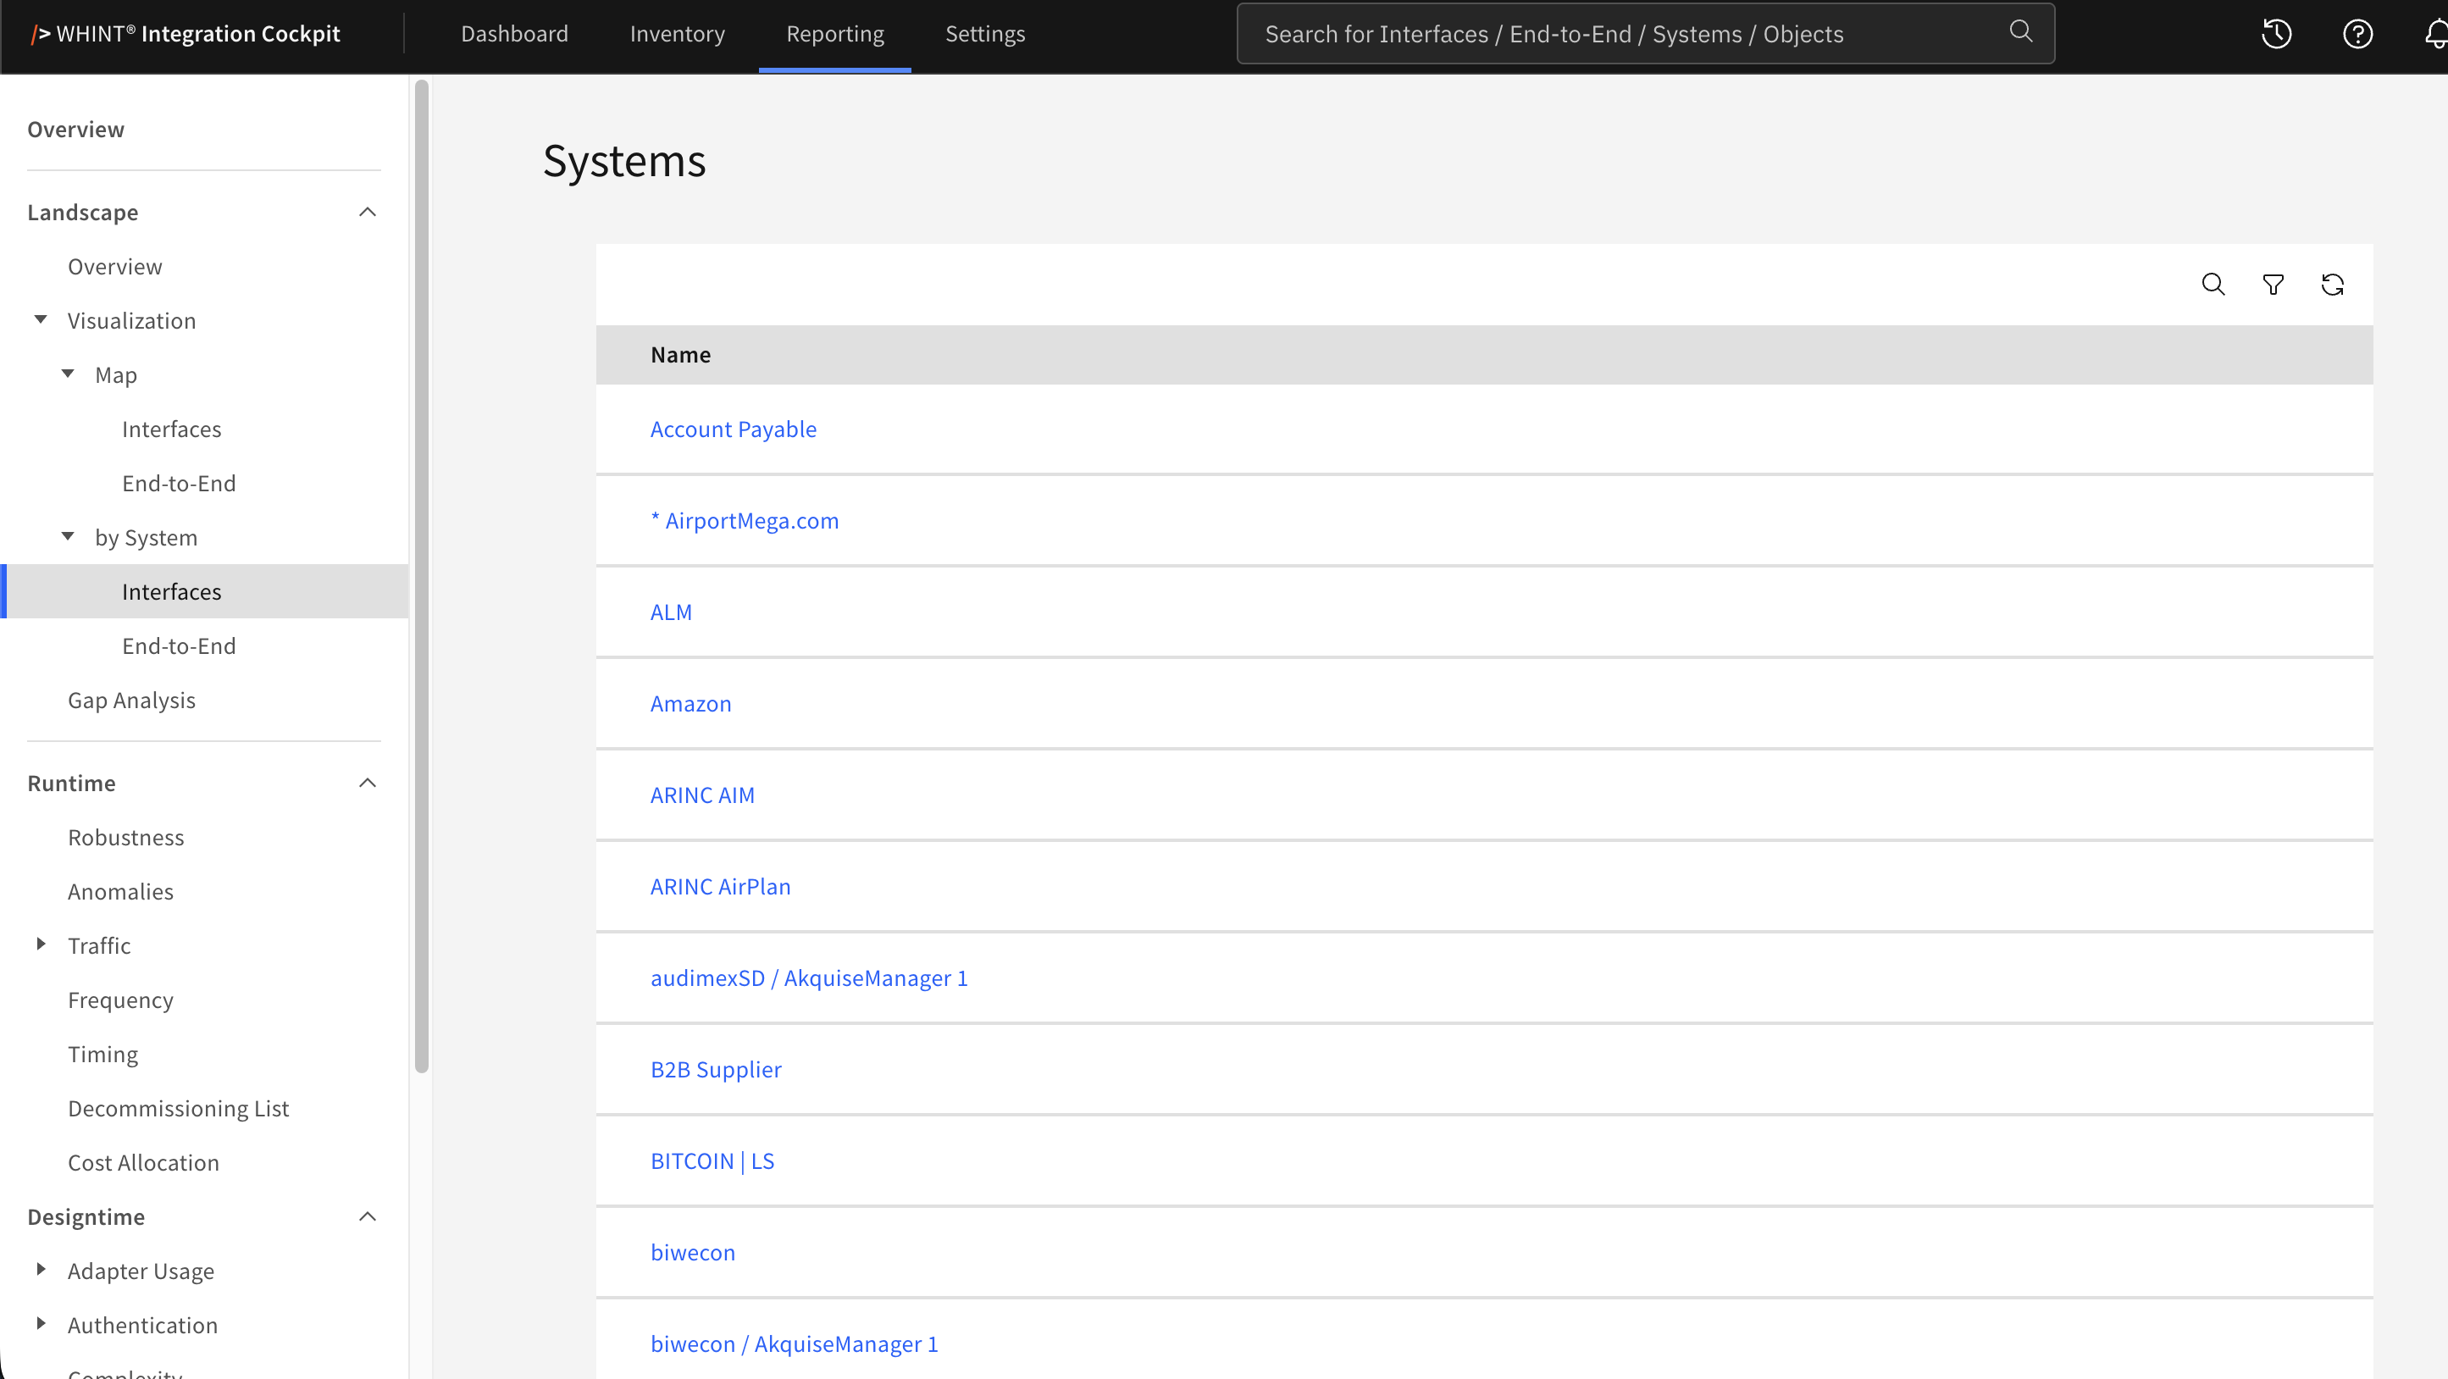This screenshot has height=1379, width=2448.
Task: Open the Amazon system link
Action: click(x=691, y=703)
